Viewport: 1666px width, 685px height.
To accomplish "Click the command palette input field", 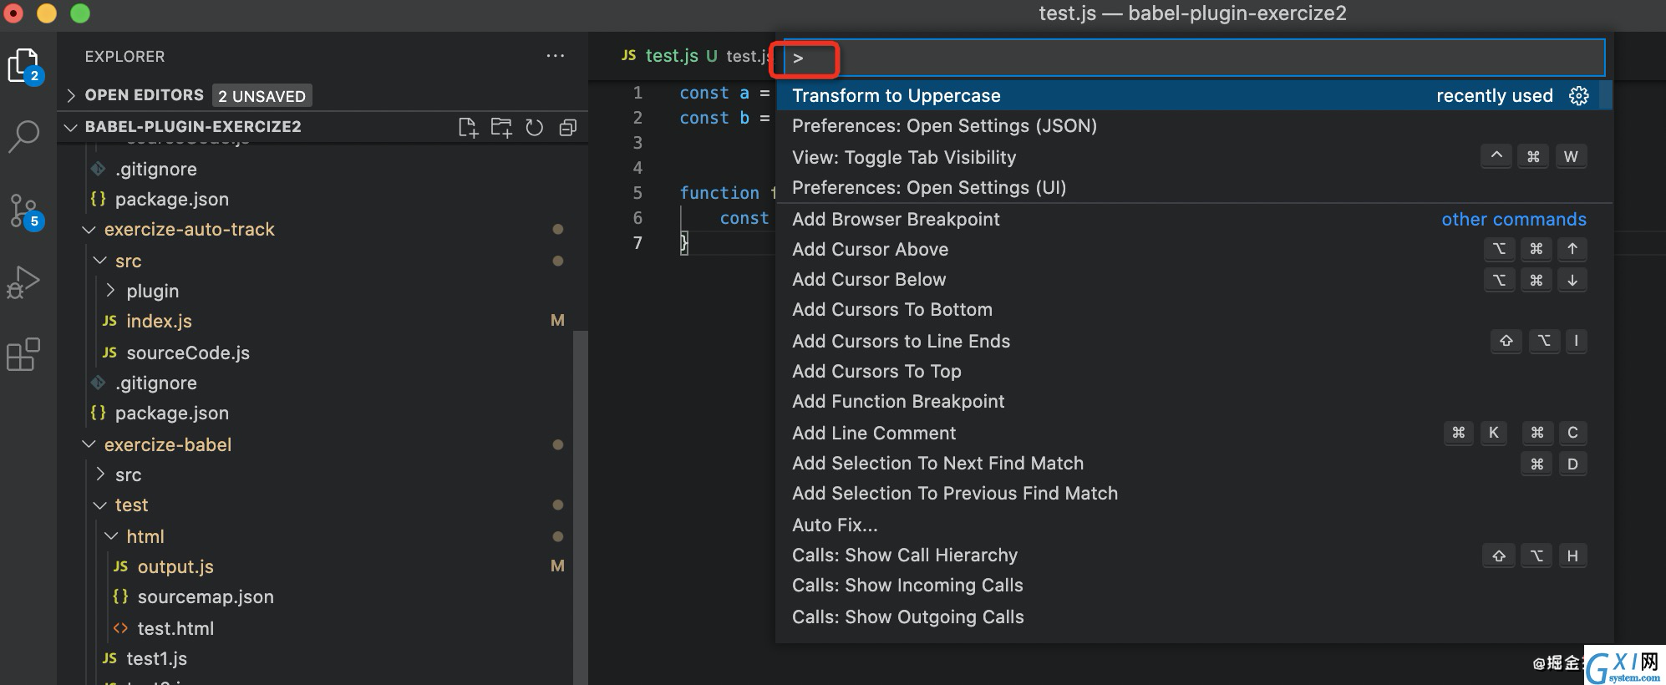I will [x=1194, y=58].
